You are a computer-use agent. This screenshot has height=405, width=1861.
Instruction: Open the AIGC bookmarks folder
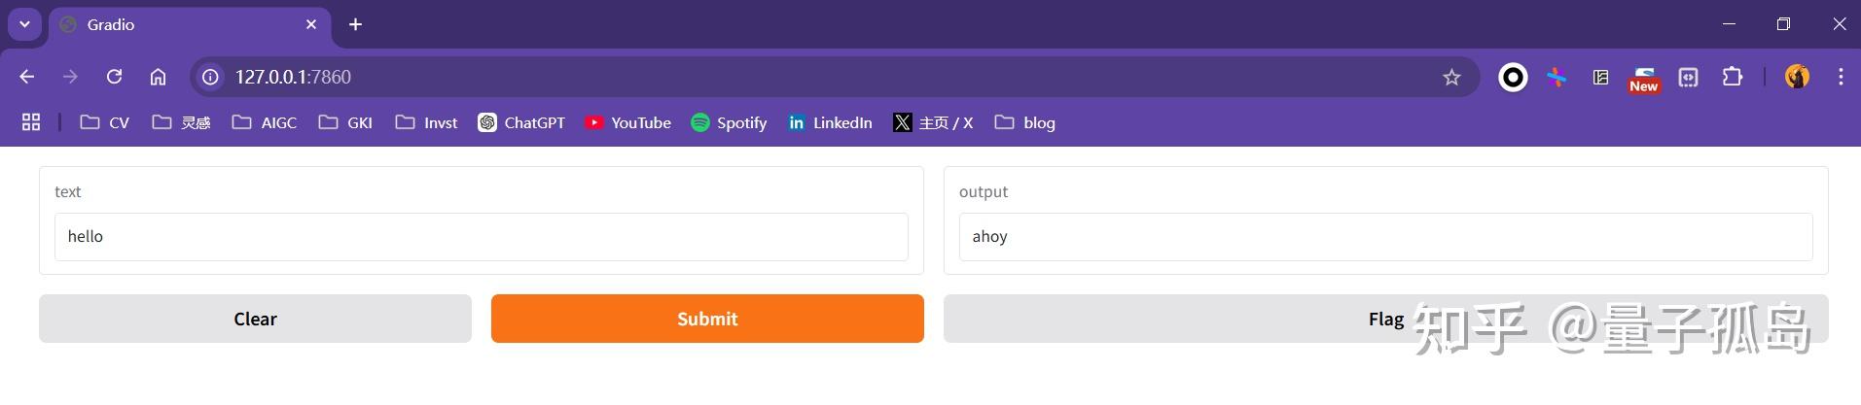pyautogui.click(x=265, y=122)
